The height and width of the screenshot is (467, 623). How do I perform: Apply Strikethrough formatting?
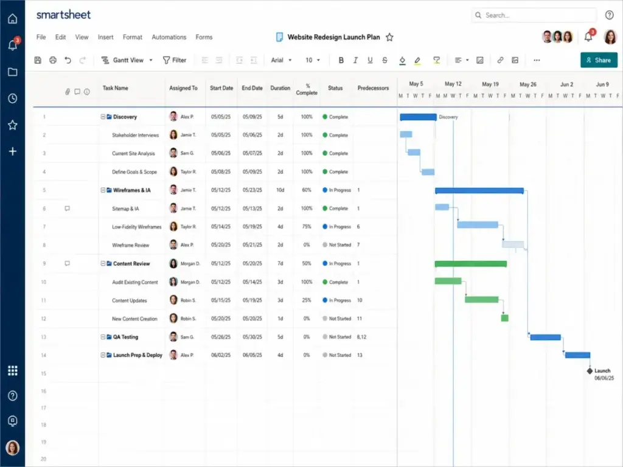click(x=385, y=60)
